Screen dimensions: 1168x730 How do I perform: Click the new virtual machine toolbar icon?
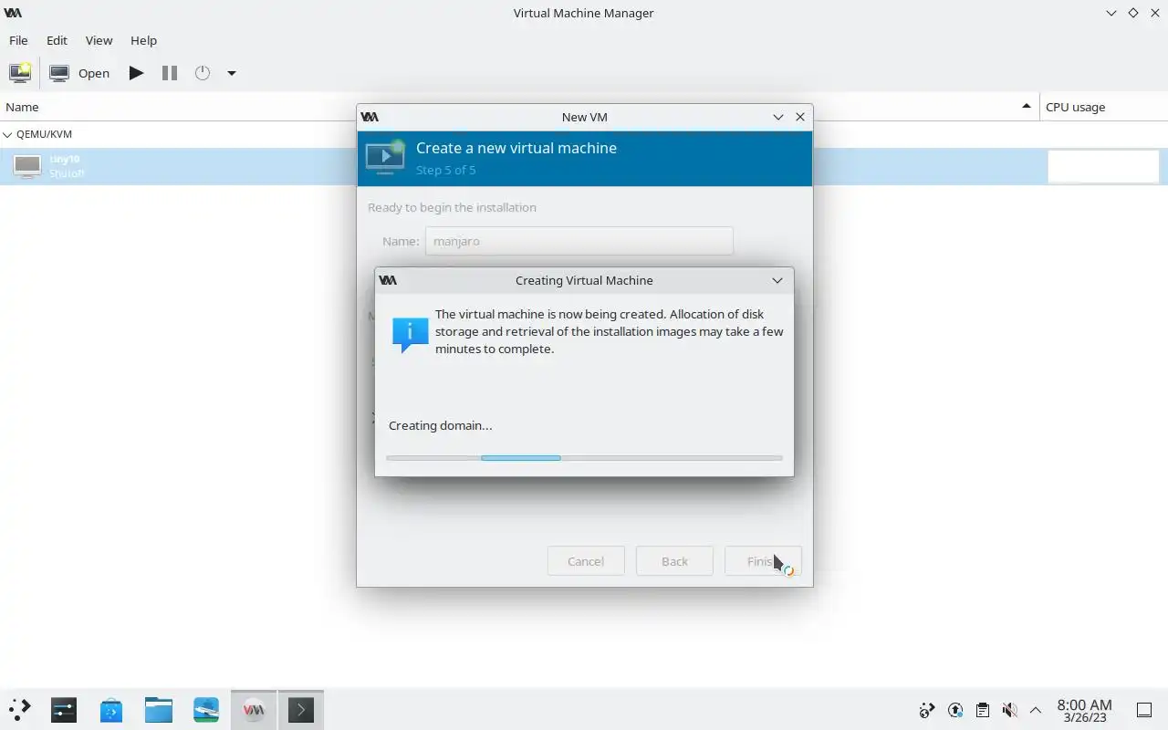[x=20, y=73]
